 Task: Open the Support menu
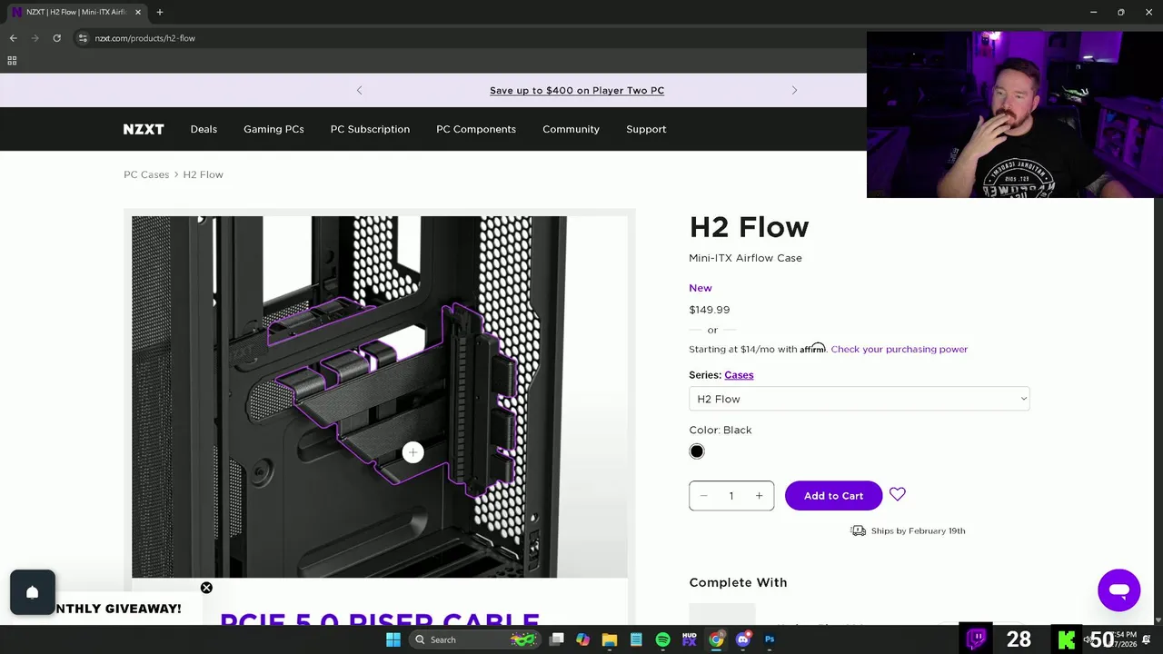click(646, 129)
